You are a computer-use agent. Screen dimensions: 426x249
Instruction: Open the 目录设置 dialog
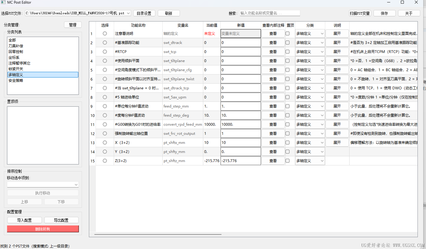tap(144, 13)
